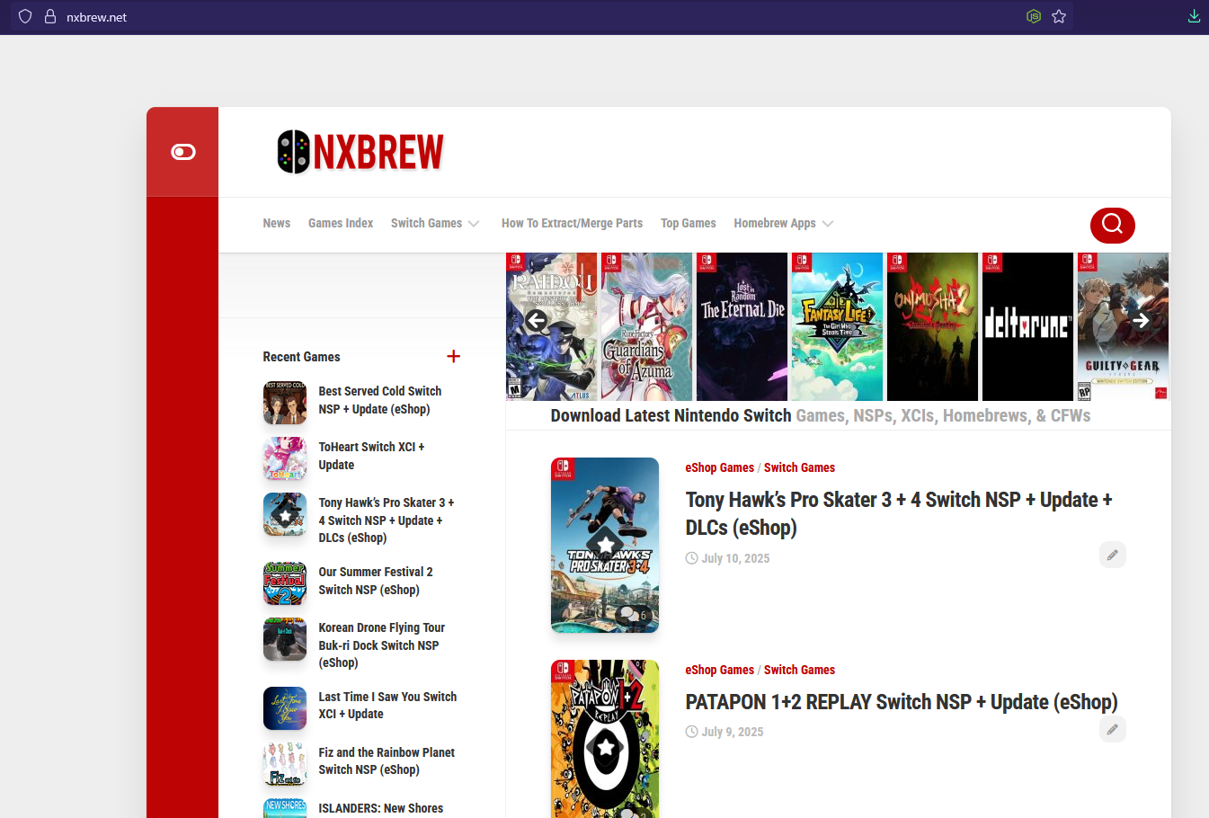The height and width of the screenshot is (818, 1209).
Task: Click the Homebrew Apps menu label
Action: click(x=775, y=223)
